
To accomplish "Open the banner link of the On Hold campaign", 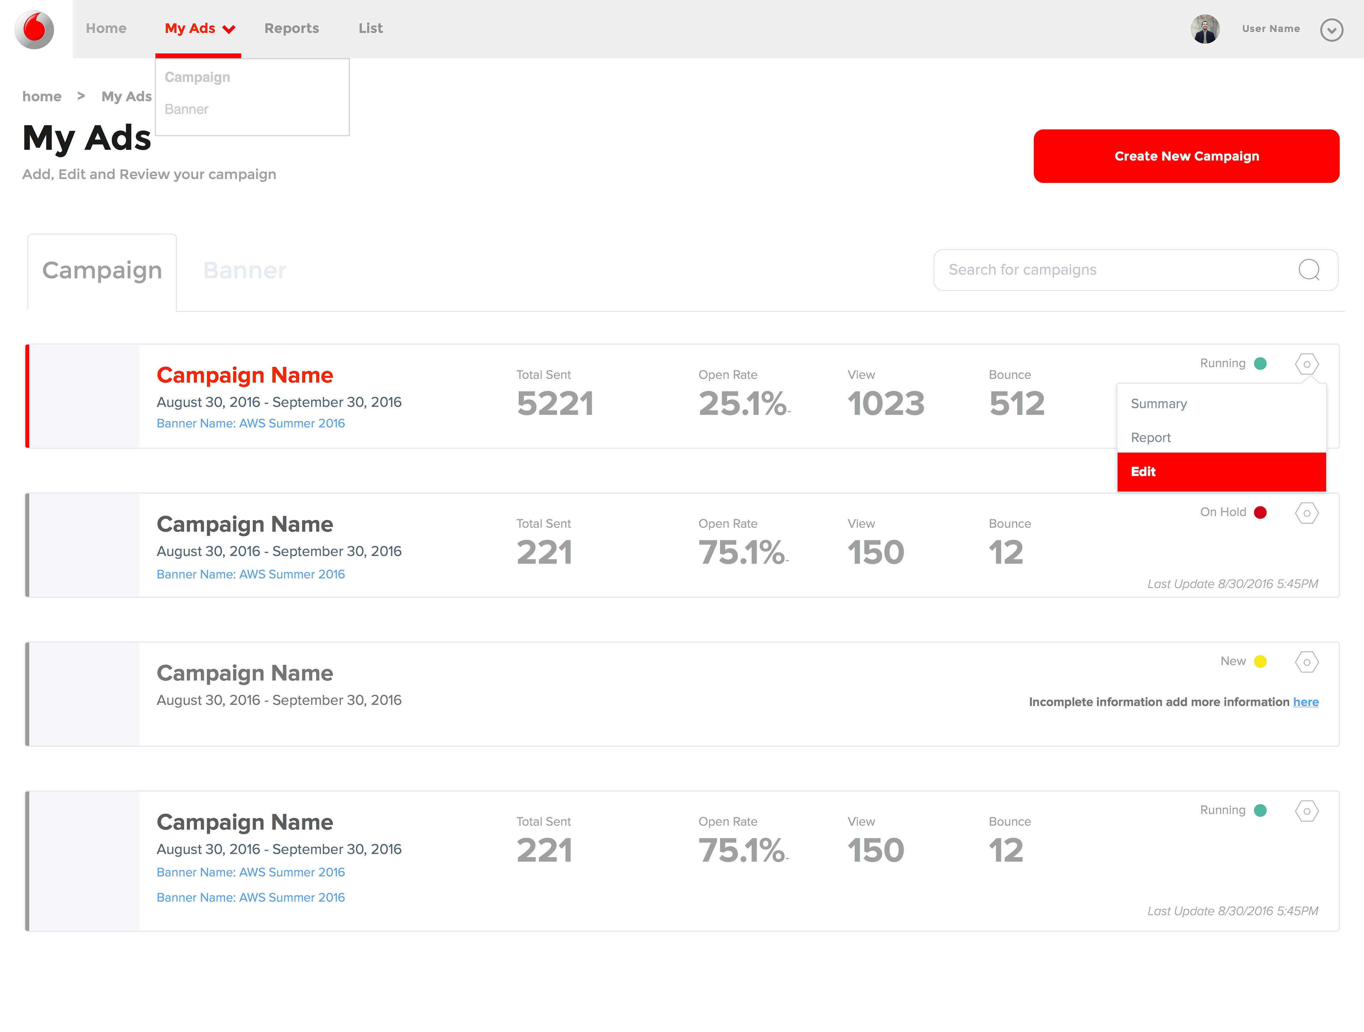I will point(250,574).
